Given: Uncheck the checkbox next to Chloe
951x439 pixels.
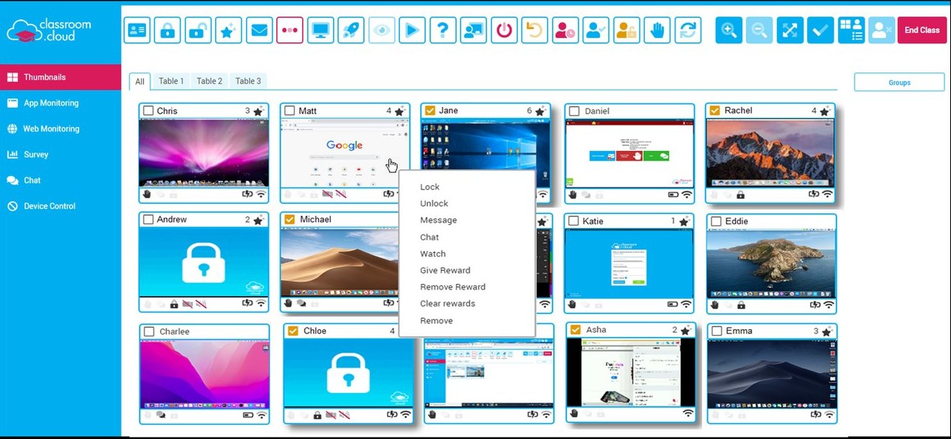Looking at the screenshot, I should click(x=293, y=331).
